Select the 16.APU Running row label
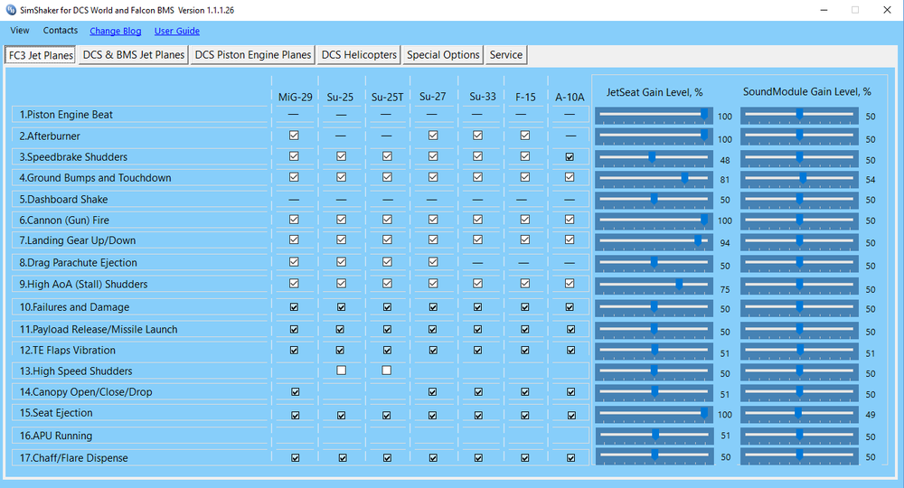The image size is (904, 488). (x=56, y=436)
